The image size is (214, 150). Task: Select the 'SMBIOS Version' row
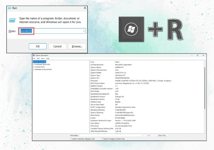(147, 86)
